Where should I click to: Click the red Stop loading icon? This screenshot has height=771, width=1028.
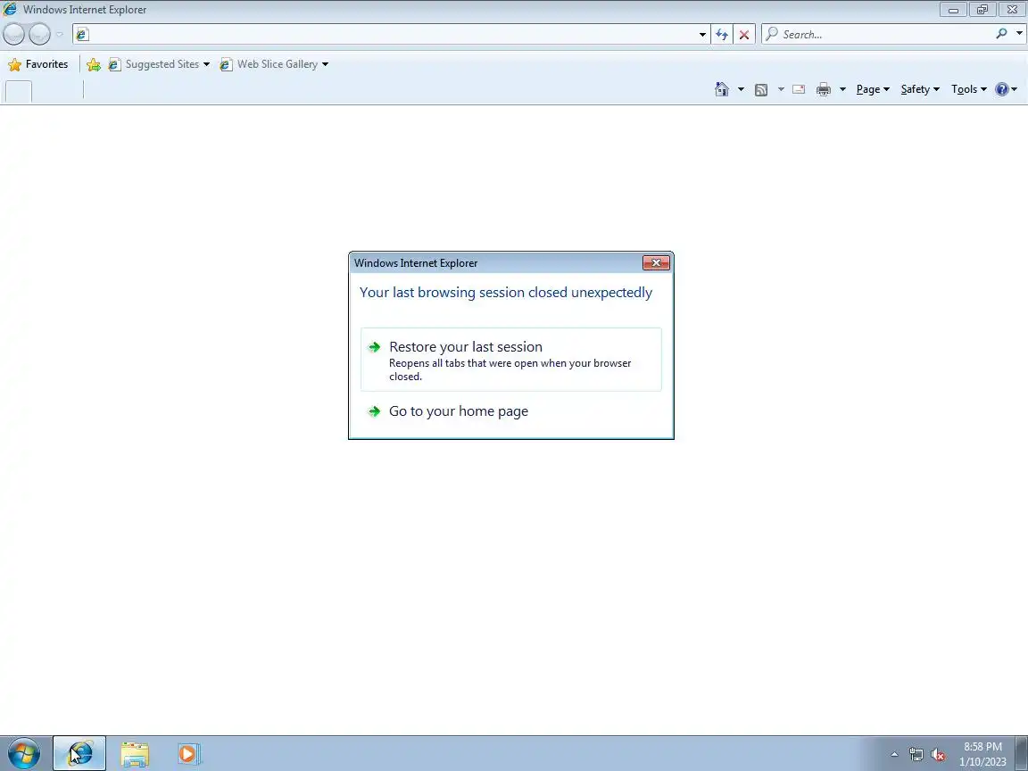pos(744,34)
